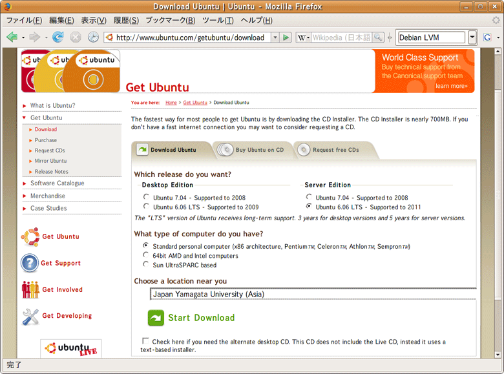Click the site favicon in address bar
This screenshot has height=374, width=504.
pyautogui.click(x=110, y=37)
